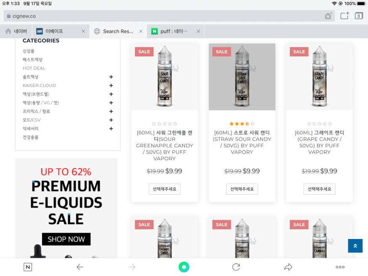Expand the 악세서리 category
The width and height of the screenshot is (368, 276).
pyautogui.click(x=111, y=129)
